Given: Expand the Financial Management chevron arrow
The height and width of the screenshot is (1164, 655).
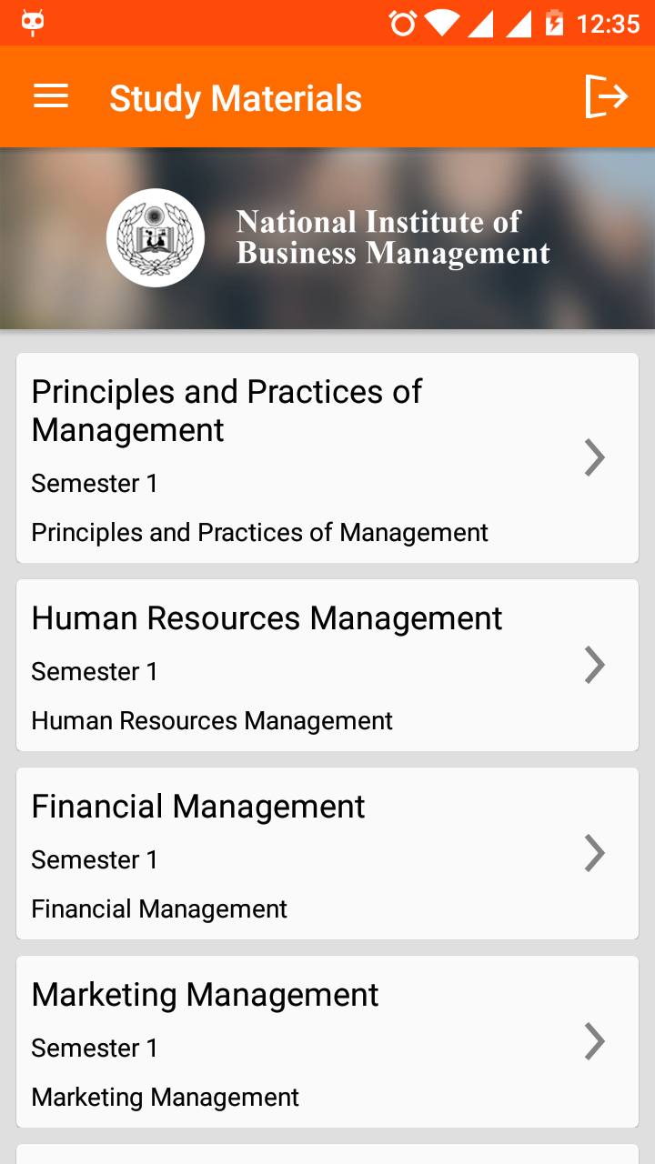Looking at the screenshot, I should click(x=594, y=853).
